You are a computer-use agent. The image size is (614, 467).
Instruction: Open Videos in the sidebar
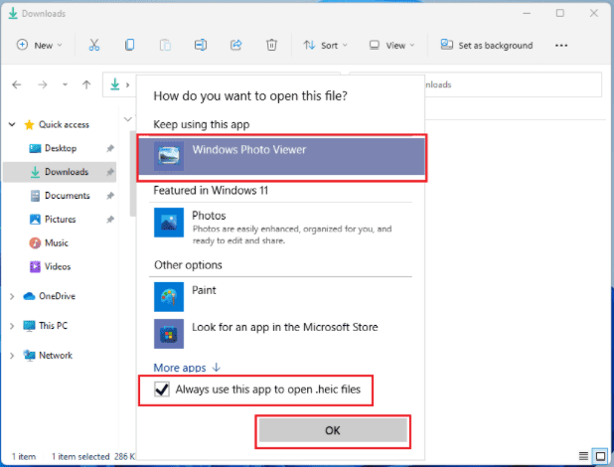[50, 266]
